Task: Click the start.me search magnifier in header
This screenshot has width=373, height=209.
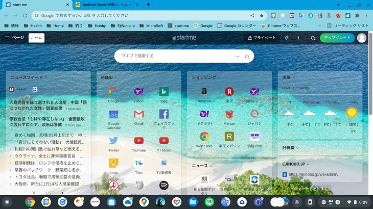Action: (x=313, y=38)
